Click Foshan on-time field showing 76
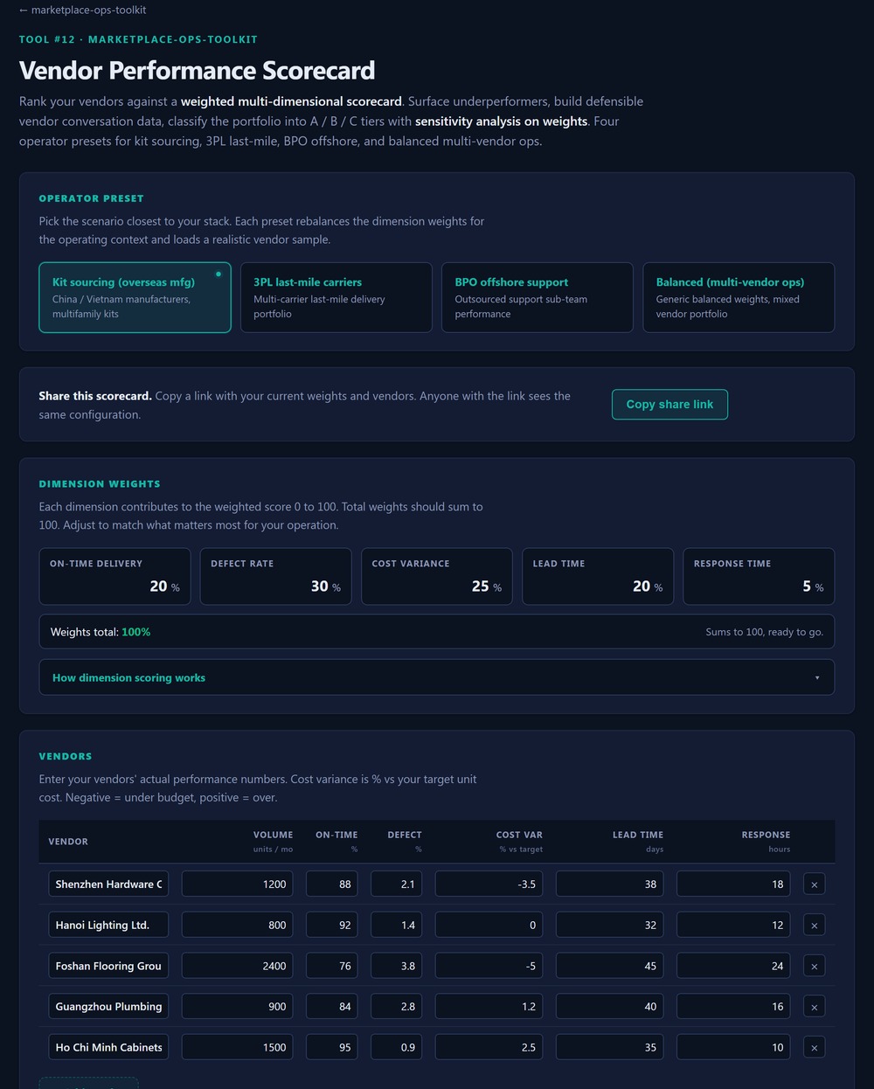 coord(331,966)
